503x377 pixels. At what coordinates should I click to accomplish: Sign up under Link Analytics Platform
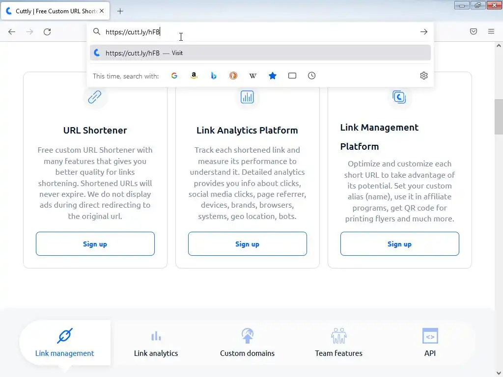coord(248,244)
